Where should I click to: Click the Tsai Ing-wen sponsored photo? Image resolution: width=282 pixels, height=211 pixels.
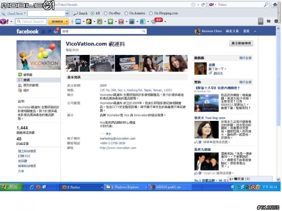click(x=206, y=129)
